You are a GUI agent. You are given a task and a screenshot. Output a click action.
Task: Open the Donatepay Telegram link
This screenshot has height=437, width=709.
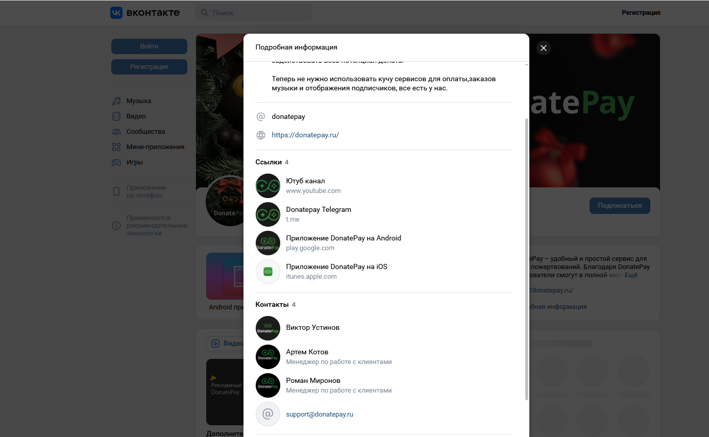click(x=319, y=210)
